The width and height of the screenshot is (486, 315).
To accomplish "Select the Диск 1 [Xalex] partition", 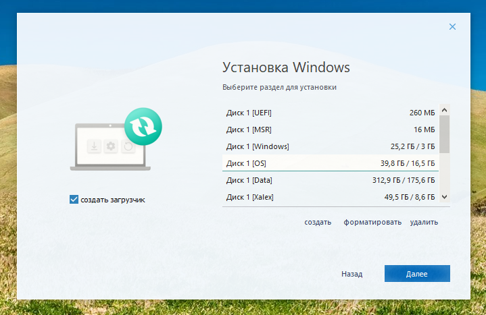I will coord(330,197).
